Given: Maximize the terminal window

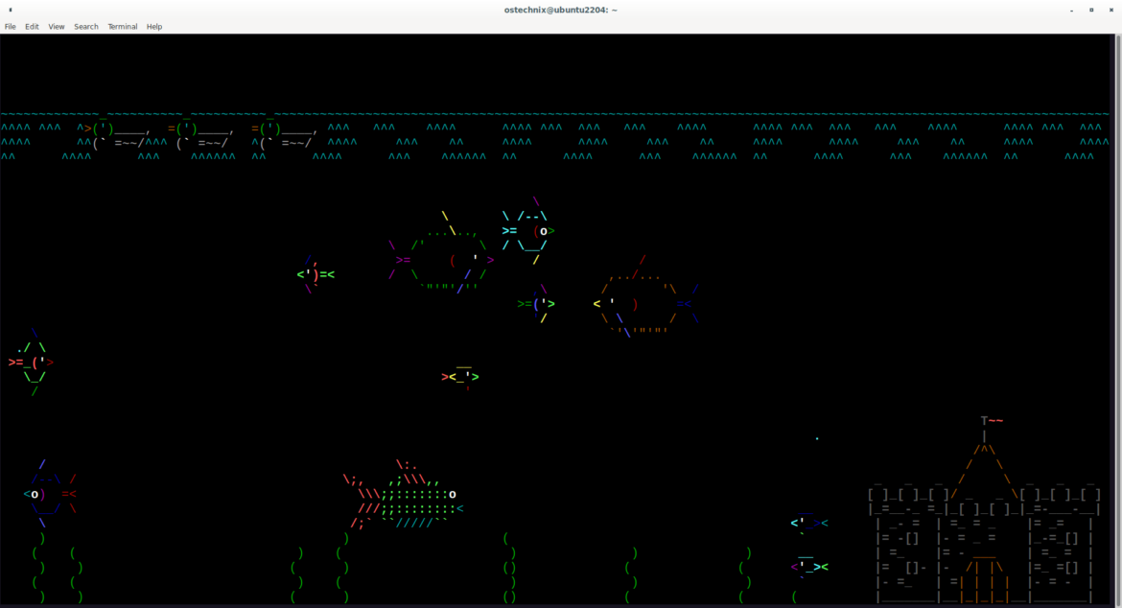Looking at the screenshot, I should [1091, 10].
